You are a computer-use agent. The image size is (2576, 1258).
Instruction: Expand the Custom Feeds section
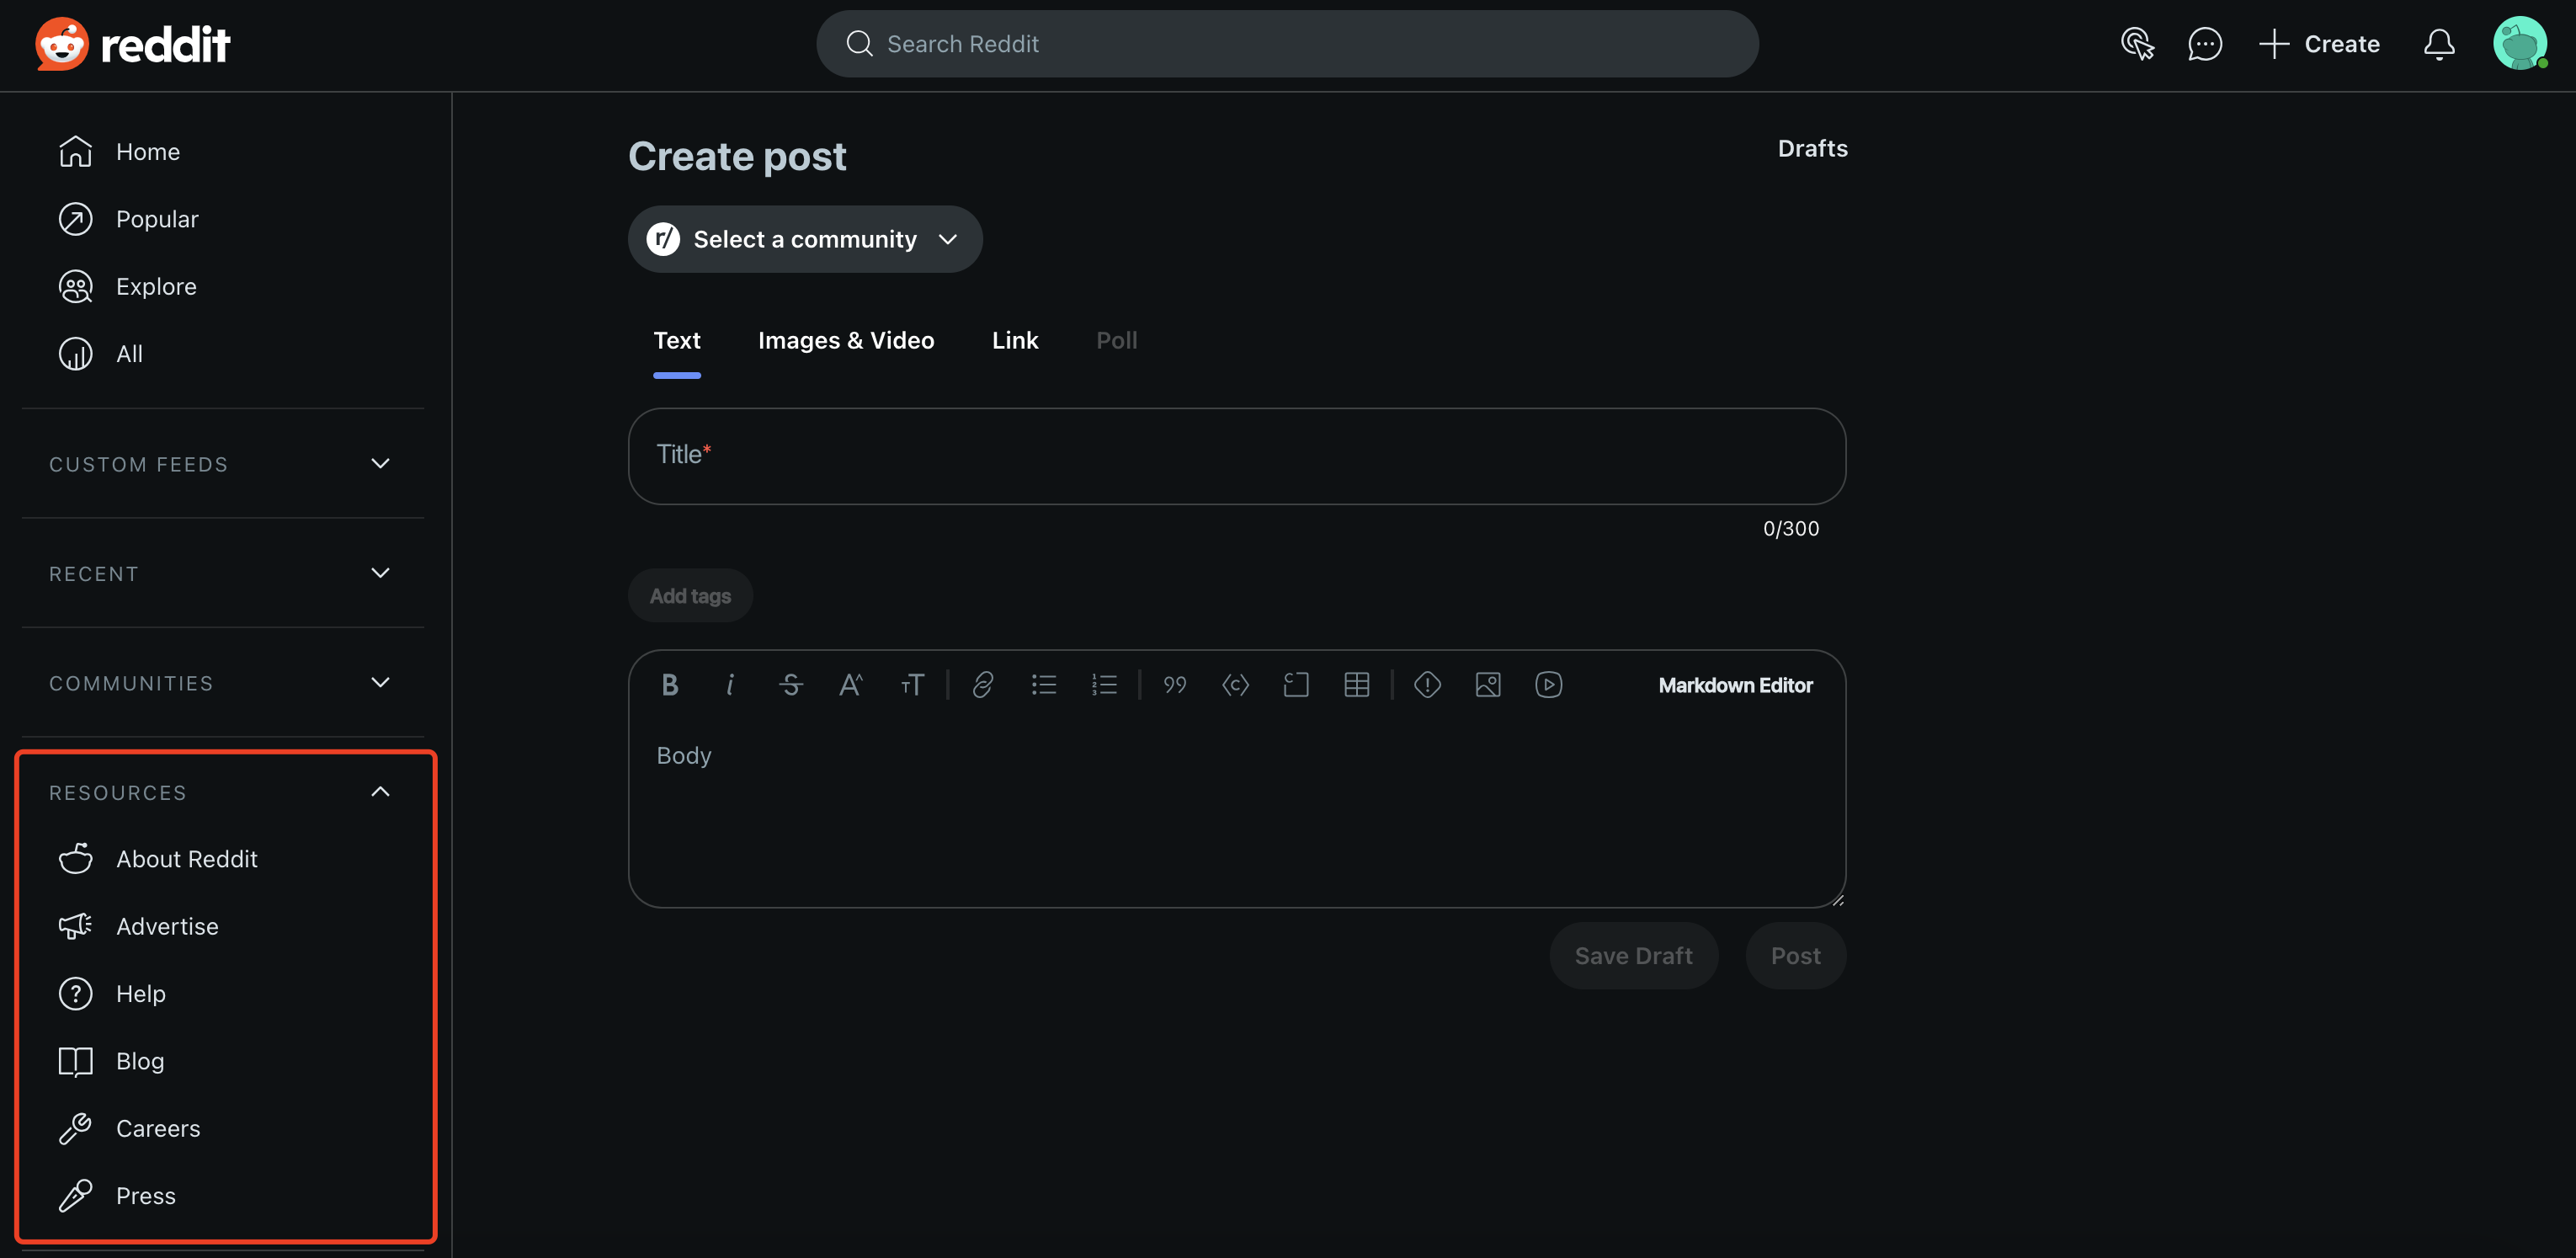pyautogui.click(x=380, y=464)
